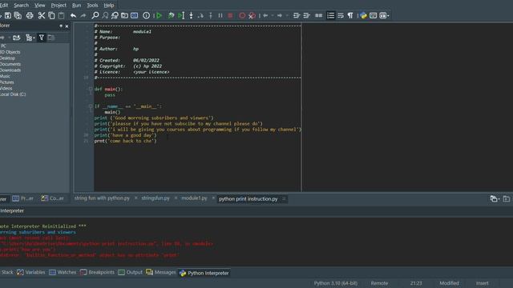Close python print instruction.py tab
Viewport: 513px width, 288px height.
tap(284, 199)
